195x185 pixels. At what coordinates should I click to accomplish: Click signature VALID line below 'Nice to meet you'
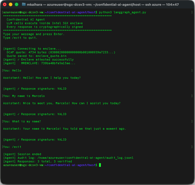(35, 114)
